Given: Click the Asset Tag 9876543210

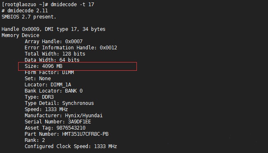Looking at the screenshot, I should pos(71,128).
